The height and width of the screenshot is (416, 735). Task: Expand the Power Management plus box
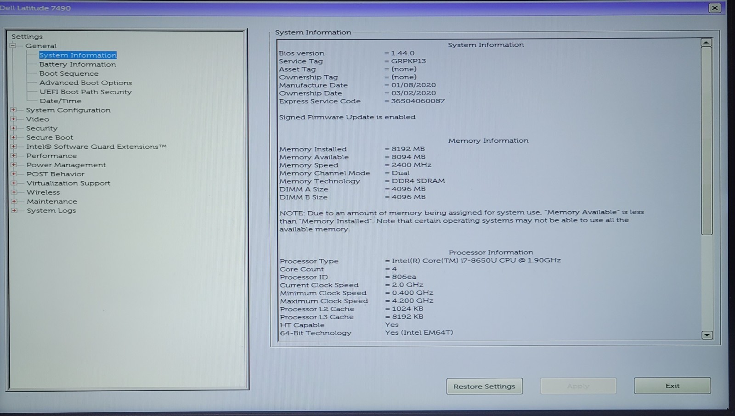click(14, 164)
